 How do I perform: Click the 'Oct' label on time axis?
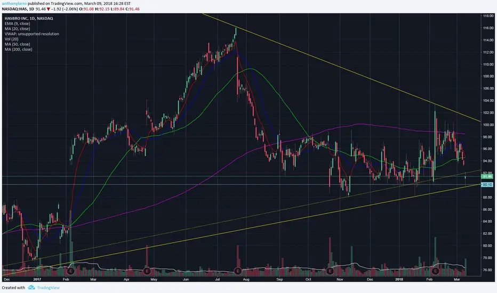[x=308, y=279]
